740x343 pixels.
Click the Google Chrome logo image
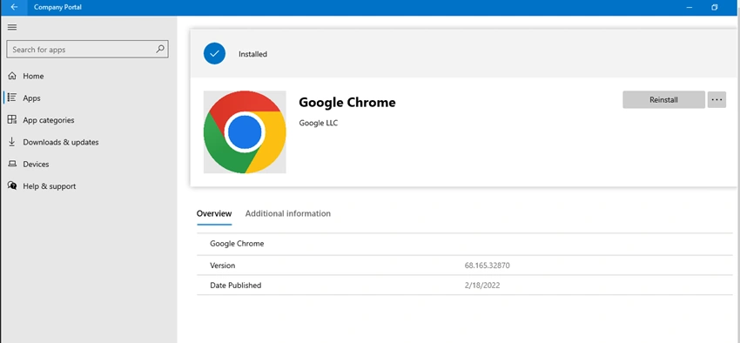point(245,132)
